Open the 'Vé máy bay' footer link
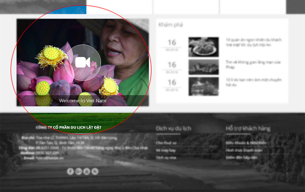305x192 pixels. [166, 151]
